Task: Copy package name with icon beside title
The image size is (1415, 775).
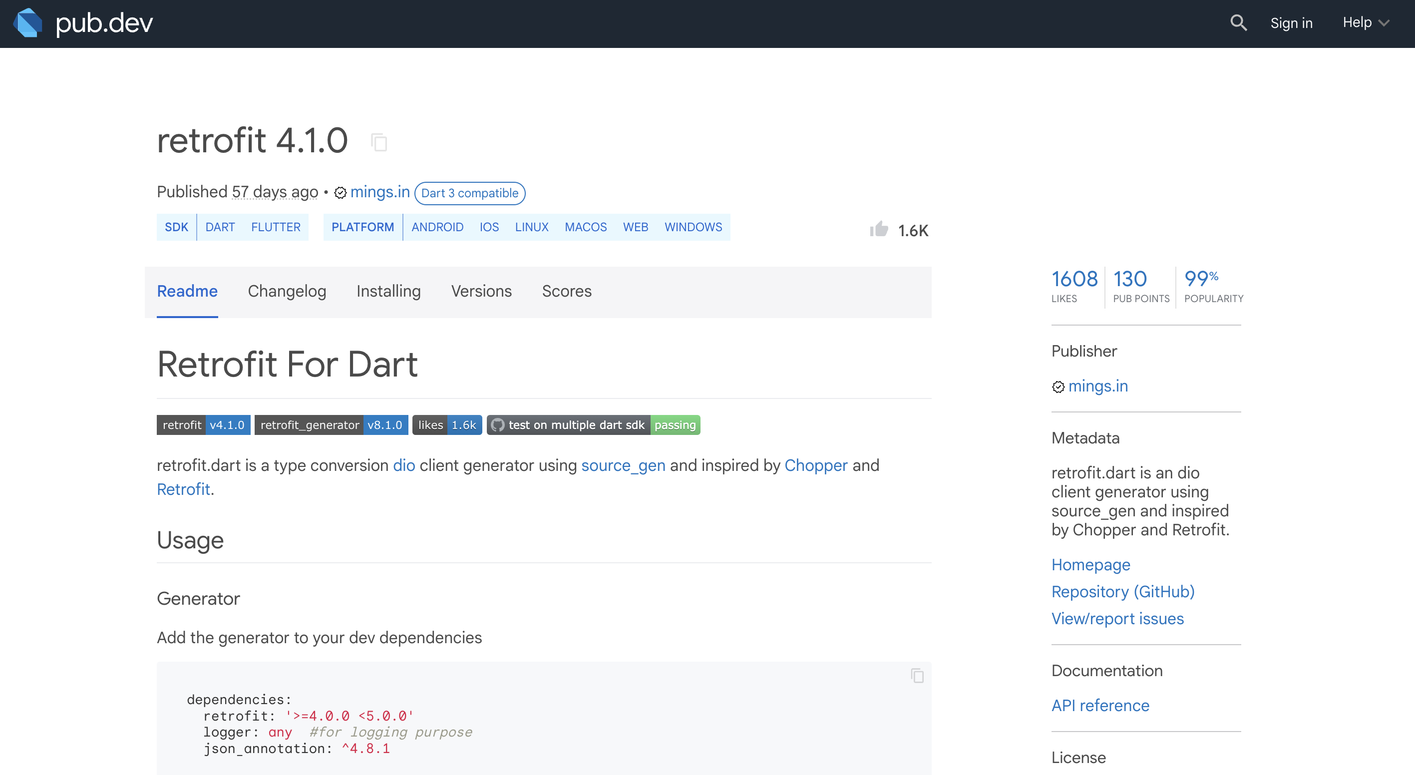Action: point(379,142)
